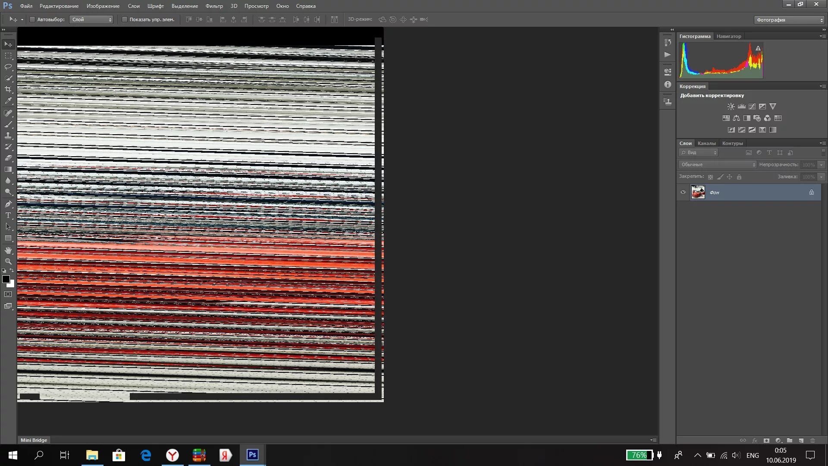Viewport: 828px width, 466px height.
Task: Open Фильтр menu
Action: tap(214, 6)
